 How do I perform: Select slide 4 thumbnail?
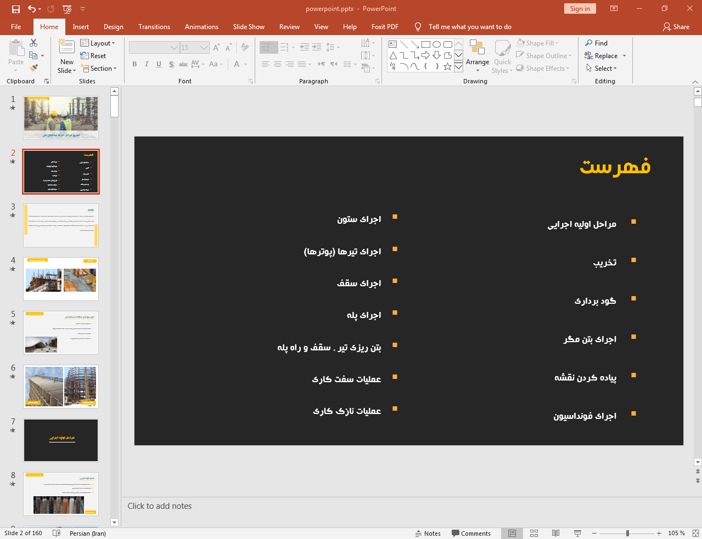tap(61, 279)
